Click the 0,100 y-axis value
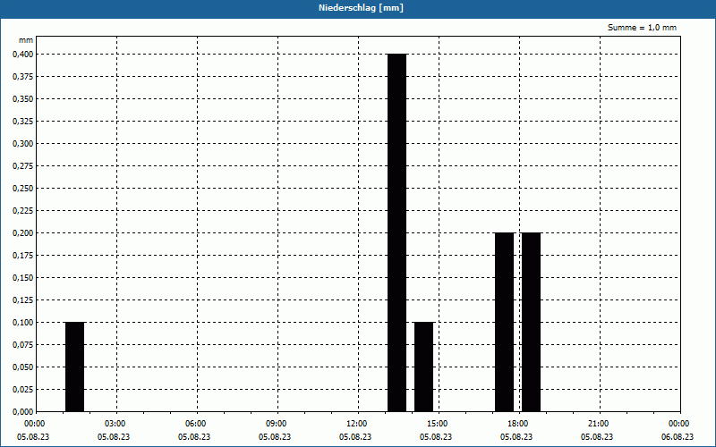716x447 pixels. (23, 323)
